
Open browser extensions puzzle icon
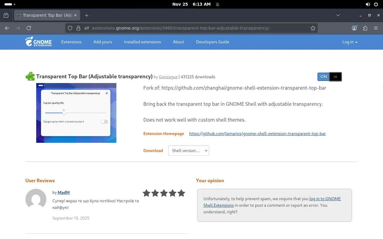coord(365,28)
